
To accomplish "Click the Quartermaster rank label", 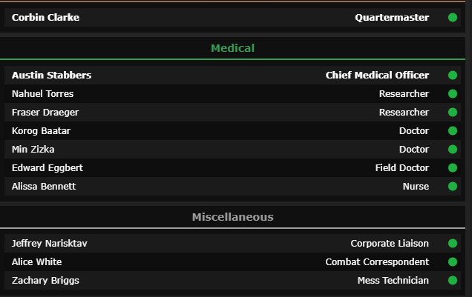I will tap(392, 18).
